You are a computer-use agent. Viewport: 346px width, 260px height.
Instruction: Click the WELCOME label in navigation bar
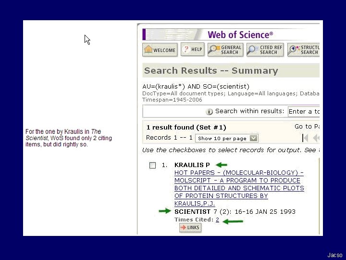click(164, 50)
